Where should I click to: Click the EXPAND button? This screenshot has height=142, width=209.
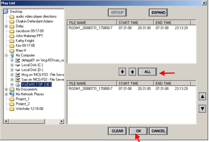[x=158, y=12]
